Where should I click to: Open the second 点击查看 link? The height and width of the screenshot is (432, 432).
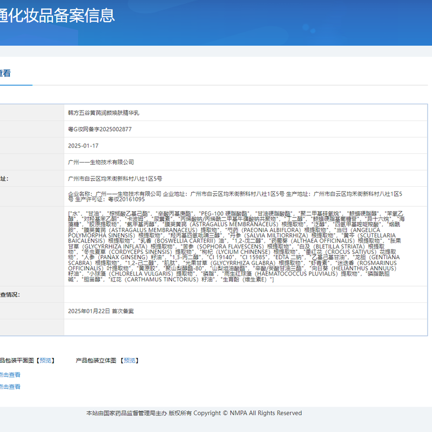point(10,387)
